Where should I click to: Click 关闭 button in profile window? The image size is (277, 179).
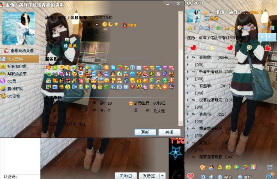pyautogui.click(x=169, y=132)
